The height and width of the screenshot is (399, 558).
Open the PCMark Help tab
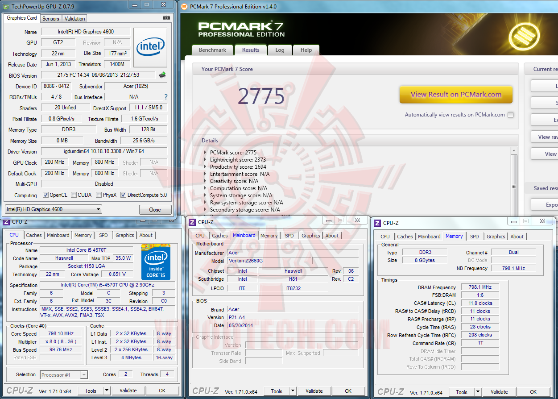point(306,50)
